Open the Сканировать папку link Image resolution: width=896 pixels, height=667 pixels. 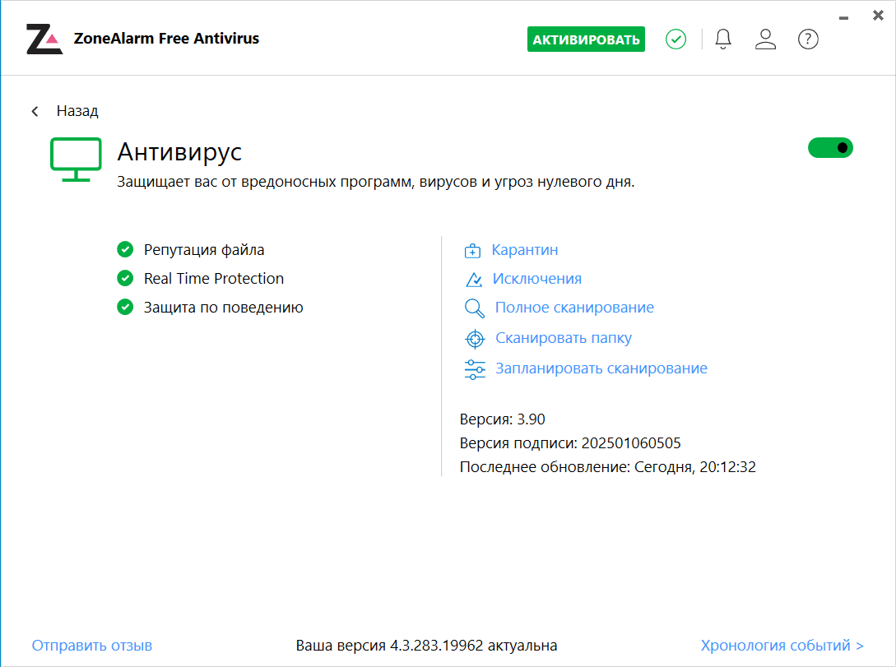(x=564, y=338)
